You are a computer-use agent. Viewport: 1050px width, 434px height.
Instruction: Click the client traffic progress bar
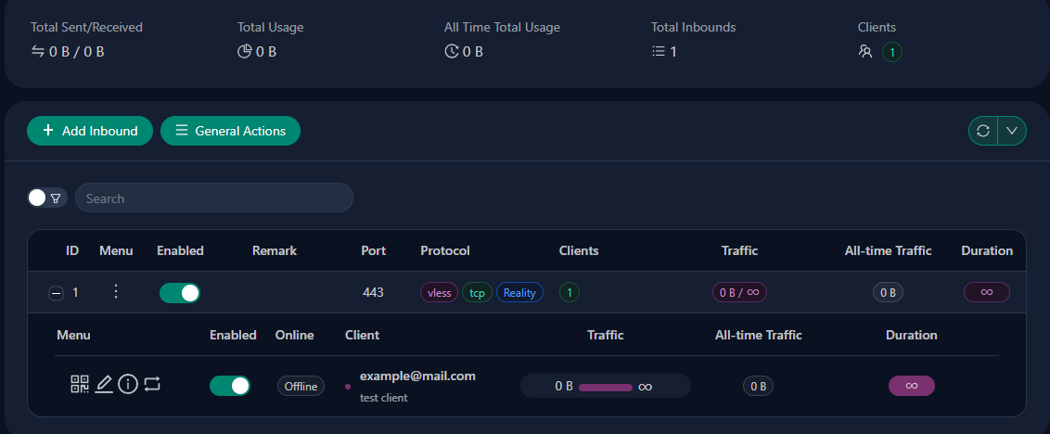coord(605,386)
